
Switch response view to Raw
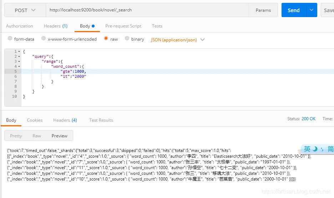[37, 136]
